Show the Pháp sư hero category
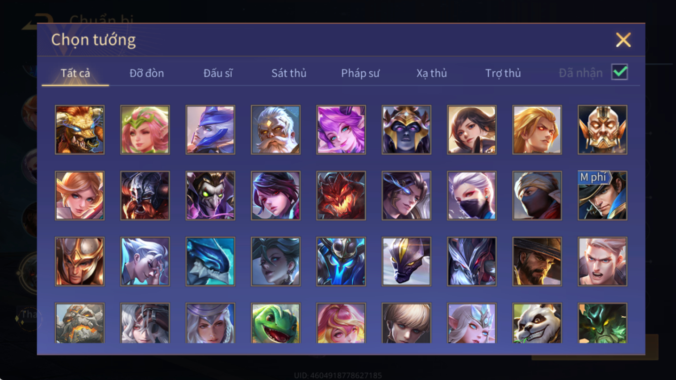The height and width of the screenshot is (380, 676). [360, 73]
